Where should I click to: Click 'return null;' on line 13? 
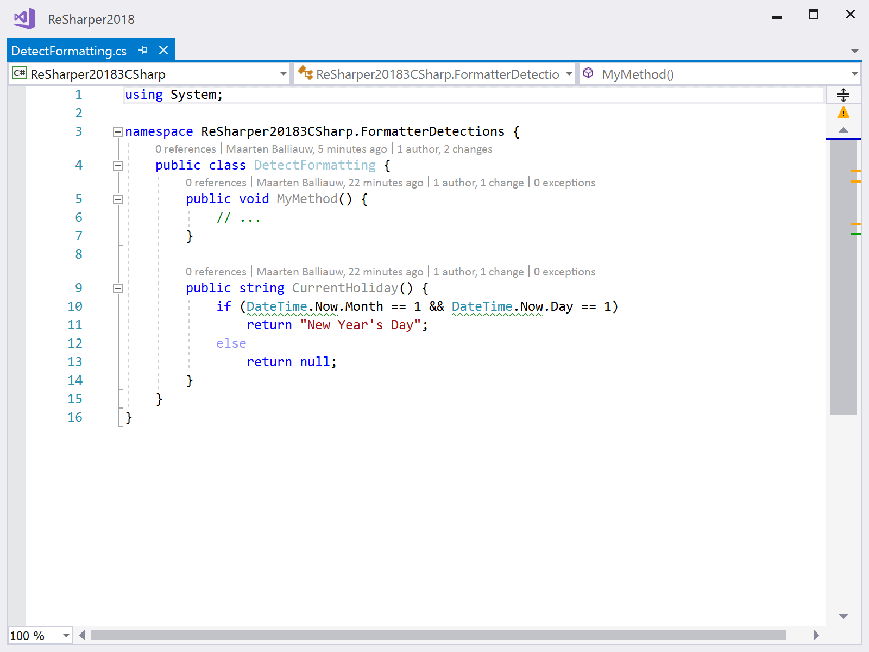[292, 362]
